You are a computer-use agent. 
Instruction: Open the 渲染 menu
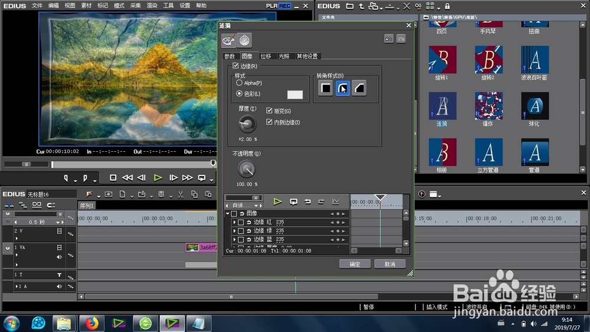click(152, 6)
